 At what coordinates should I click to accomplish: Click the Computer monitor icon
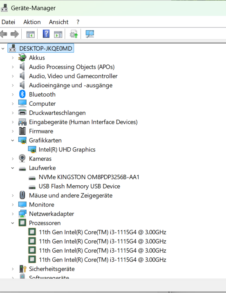[22, 103]
